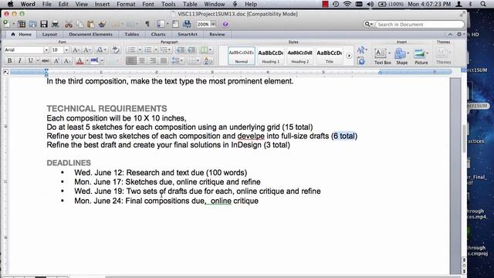Click the Copy icon
The height and width of the screenshot is (278, 494).
coord(80,24)
